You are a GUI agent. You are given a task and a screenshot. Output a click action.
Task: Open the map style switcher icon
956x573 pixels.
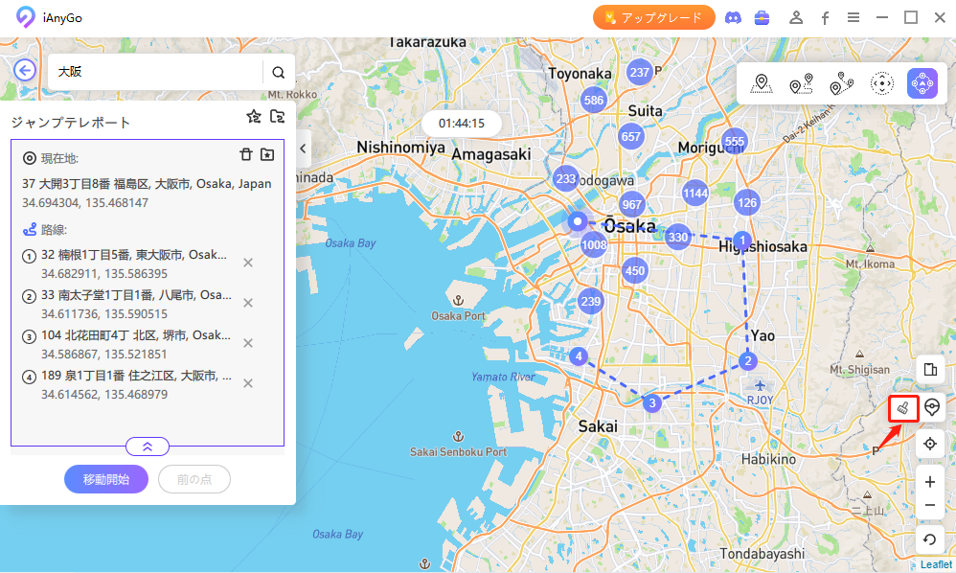929,369
